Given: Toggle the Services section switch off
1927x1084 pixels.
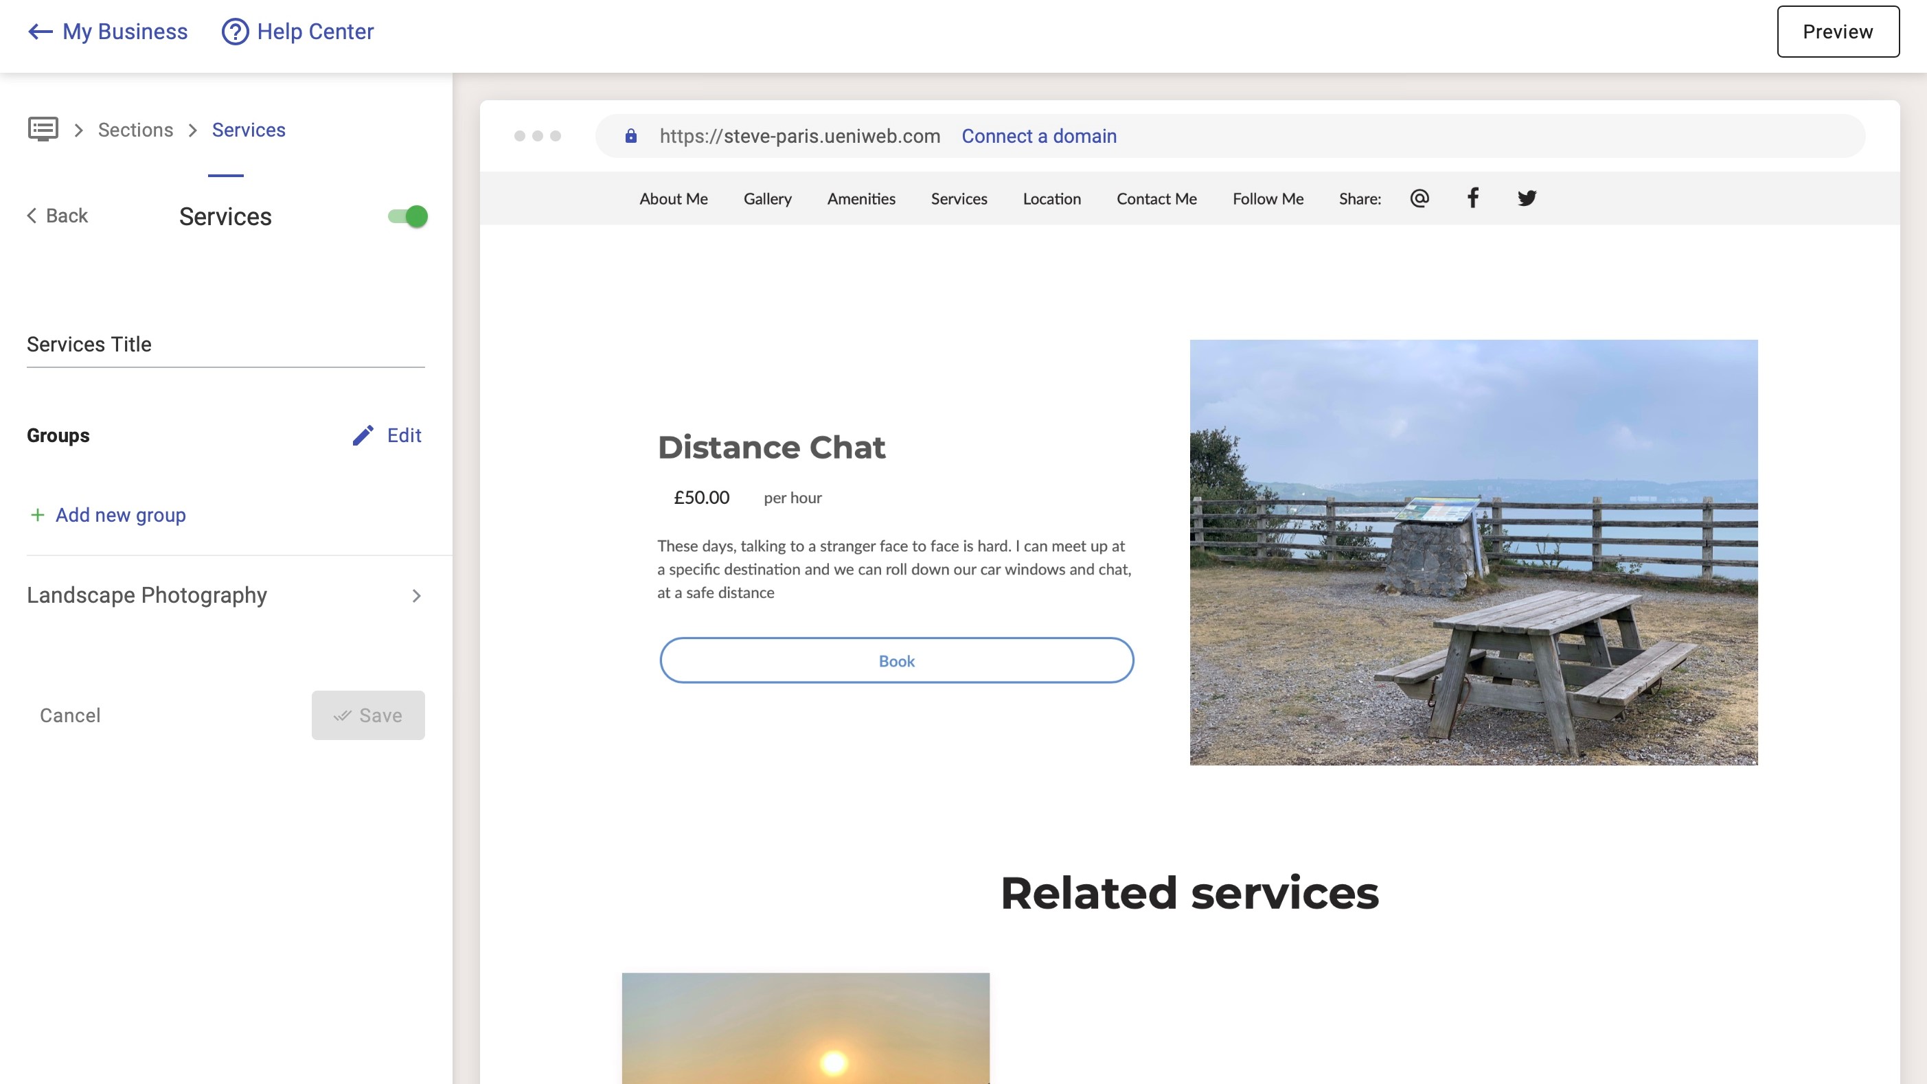Looking at the screenshot, I should tap(408, 217).
